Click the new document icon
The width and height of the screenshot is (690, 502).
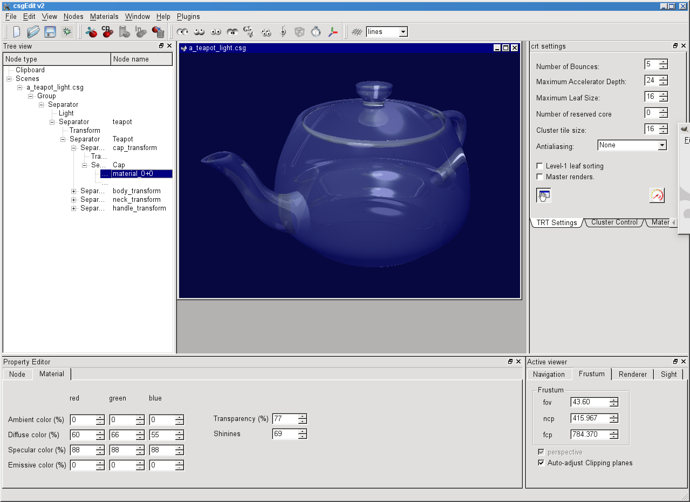coord(17,32)
